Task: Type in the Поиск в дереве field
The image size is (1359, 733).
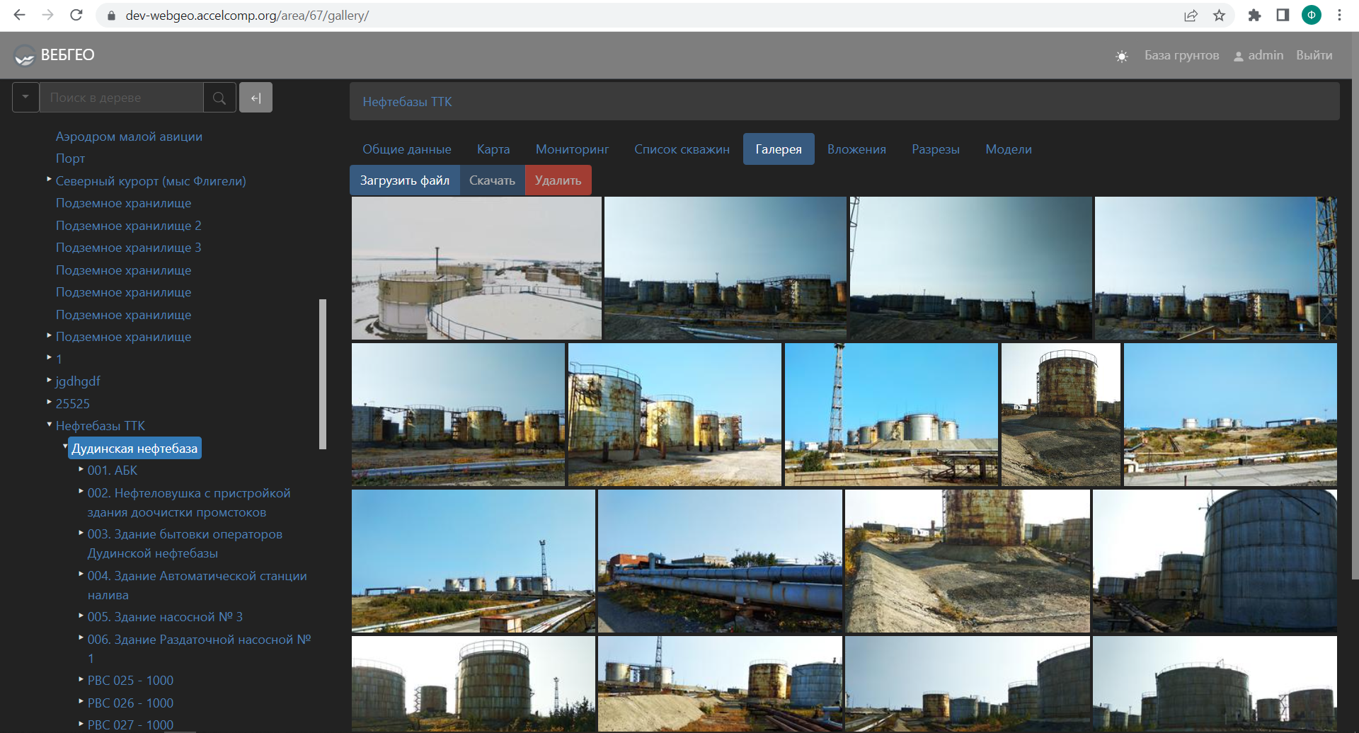Action: coord(121,98)
